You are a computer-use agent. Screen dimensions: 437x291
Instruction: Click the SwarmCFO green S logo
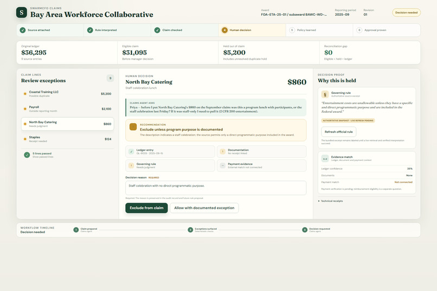[x=22, y=12]
